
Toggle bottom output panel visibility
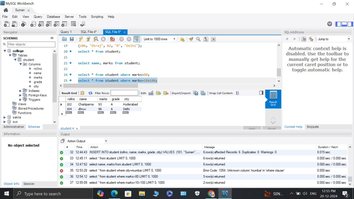[x=344, y=24]
